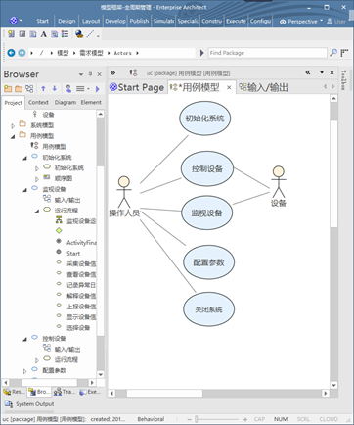Click the magnifier search icon beside Find Package

(333, 53)
